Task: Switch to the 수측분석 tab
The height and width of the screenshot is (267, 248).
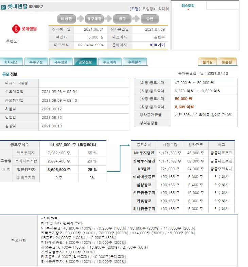Action: pos(135,62)
